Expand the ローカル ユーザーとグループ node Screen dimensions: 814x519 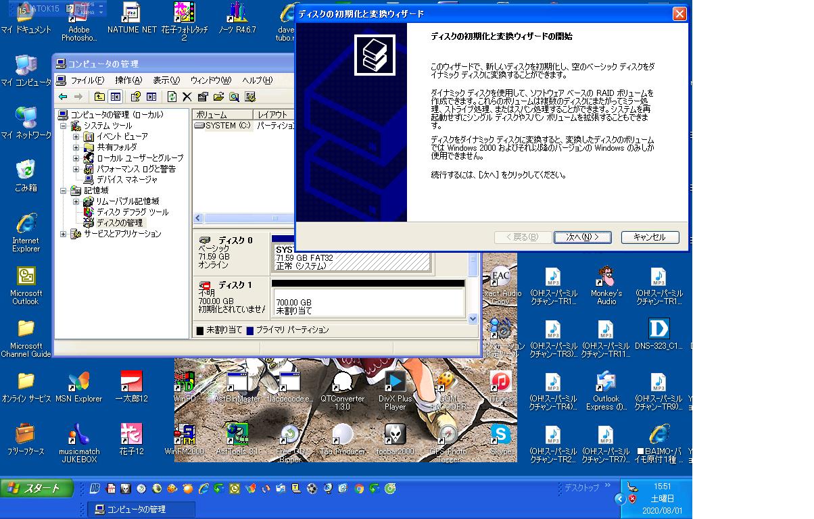point(76,158)
